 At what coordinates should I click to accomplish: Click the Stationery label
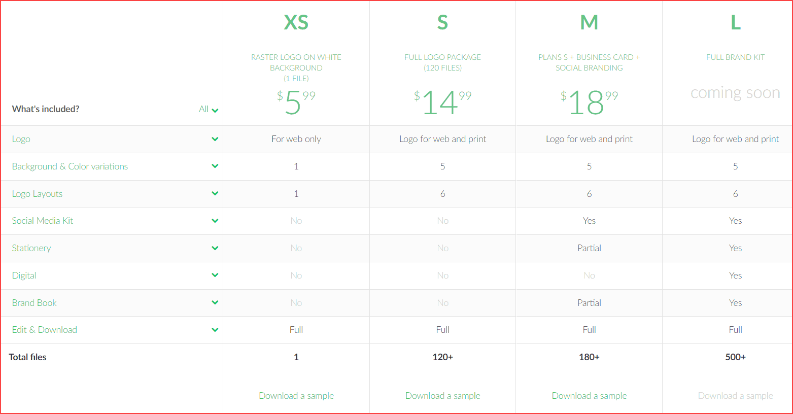(x=31, y=248)
